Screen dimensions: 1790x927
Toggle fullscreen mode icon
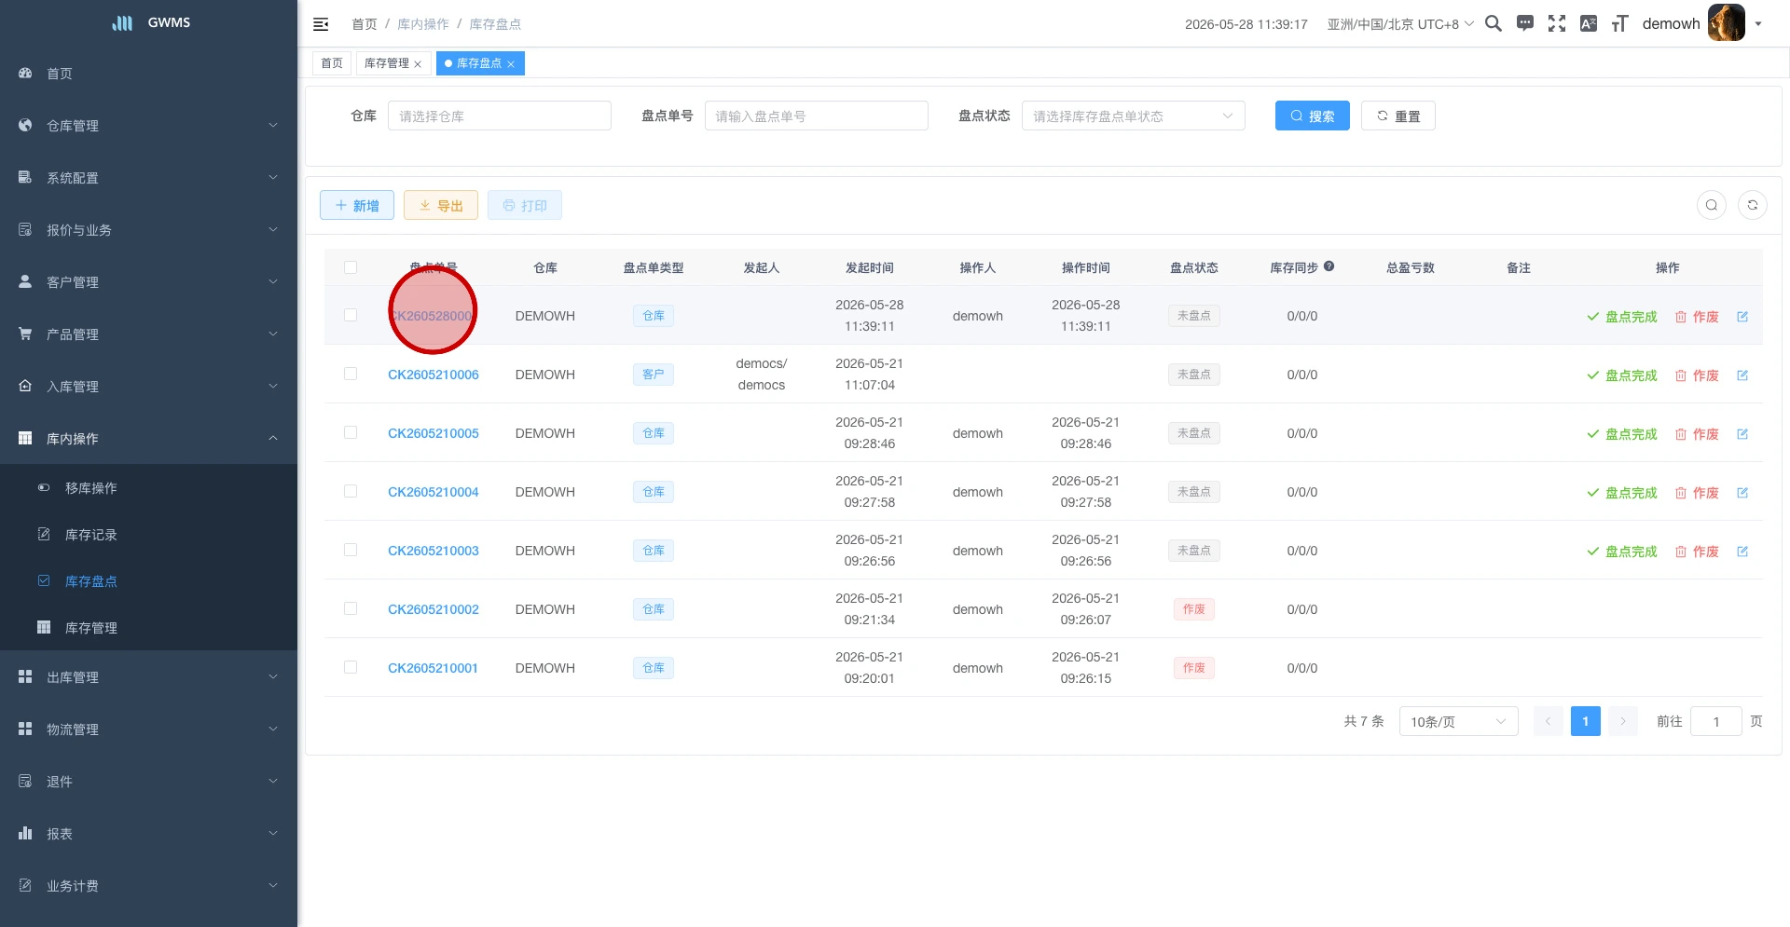tap(1557, 23)
